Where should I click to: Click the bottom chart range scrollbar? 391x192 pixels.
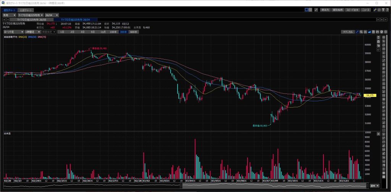pyautogui.click(x=275, y=186)
